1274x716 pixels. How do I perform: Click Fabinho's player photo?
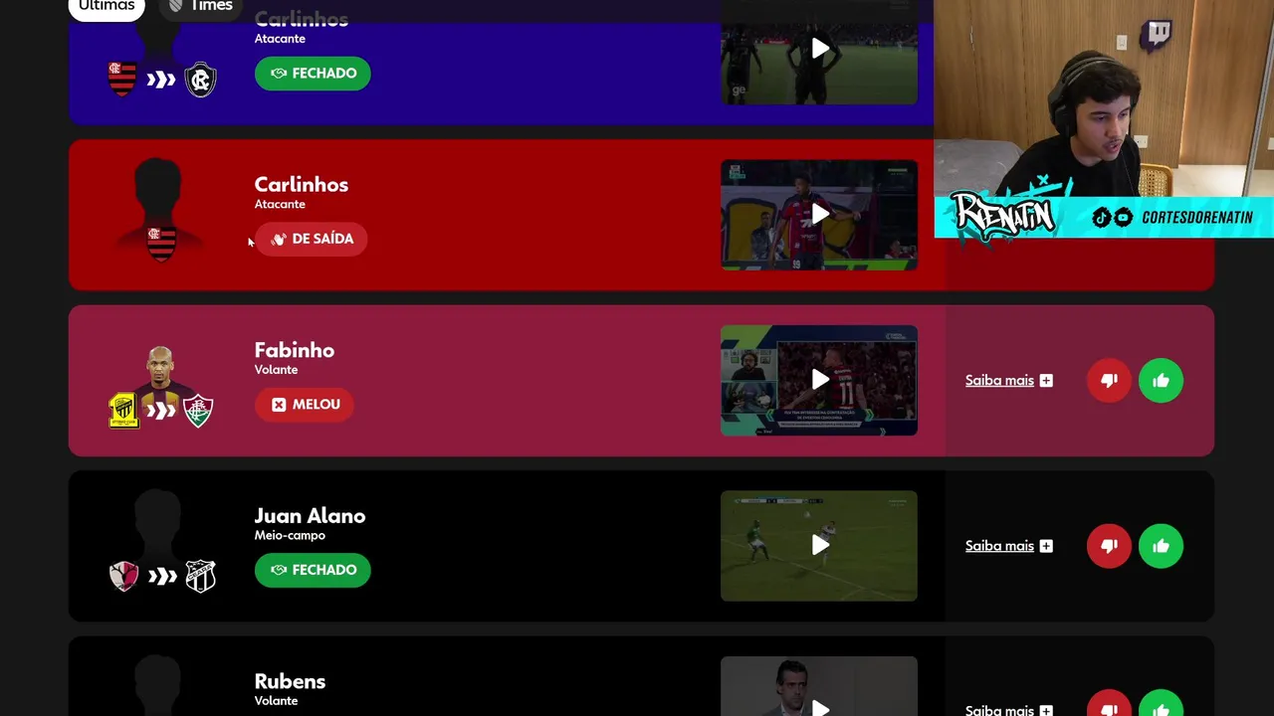coord(160,372)
